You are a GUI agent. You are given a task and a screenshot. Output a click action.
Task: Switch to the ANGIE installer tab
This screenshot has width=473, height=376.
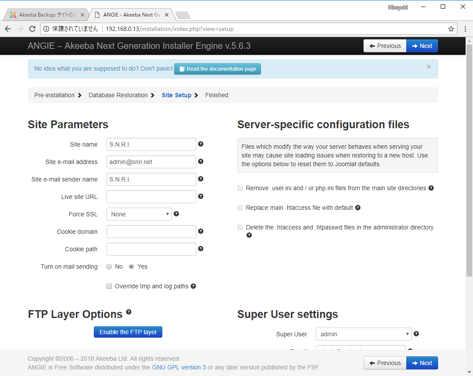click(132, 15)
